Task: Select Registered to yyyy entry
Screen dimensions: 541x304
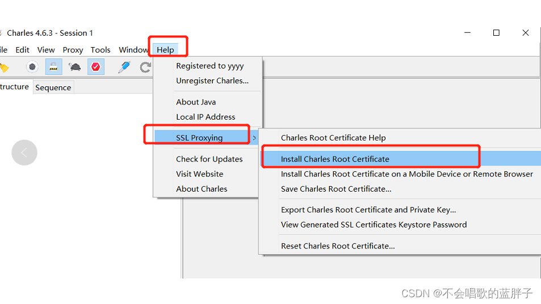Action: pos(210,66)
